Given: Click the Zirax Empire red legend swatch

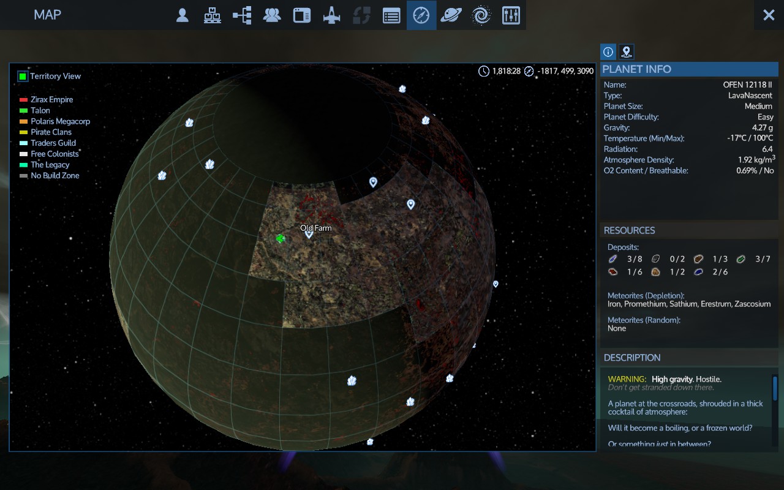Looking at the screenshot, I should [23, 100].
